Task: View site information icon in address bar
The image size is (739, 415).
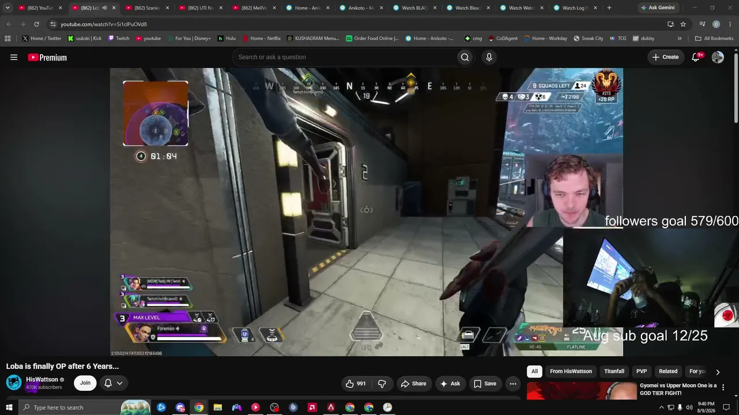Action: click(x=53, y=24)
